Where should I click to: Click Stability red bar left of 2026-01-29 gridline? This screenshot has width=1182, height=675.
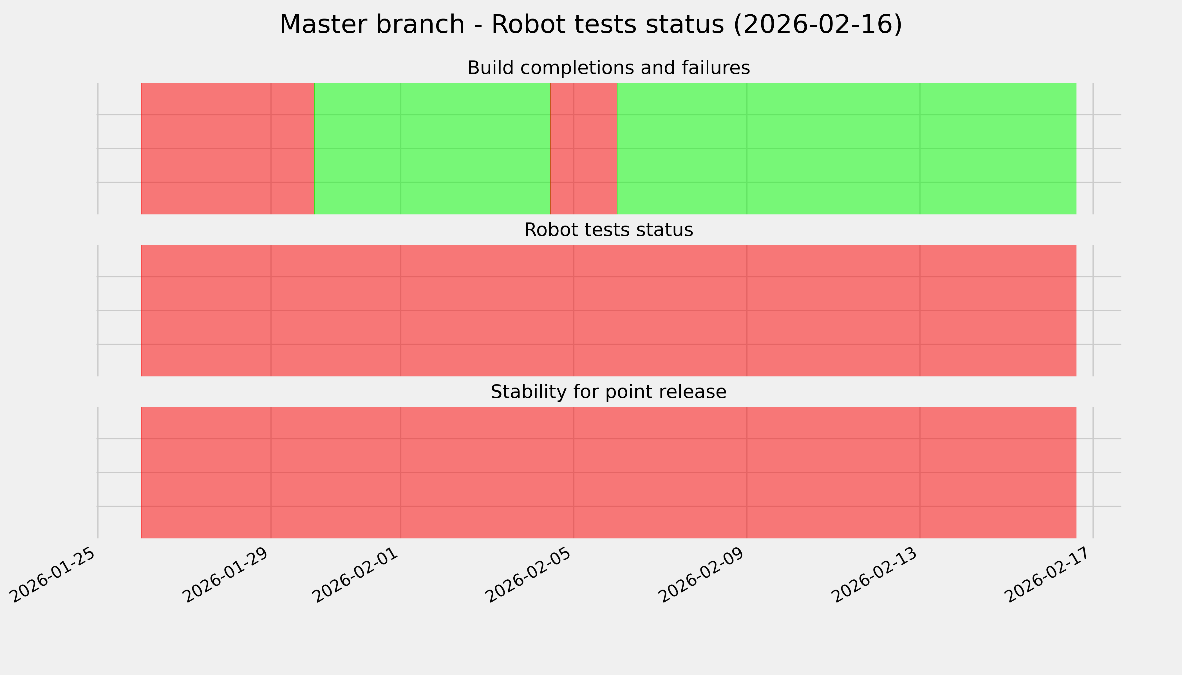(206, 472)
